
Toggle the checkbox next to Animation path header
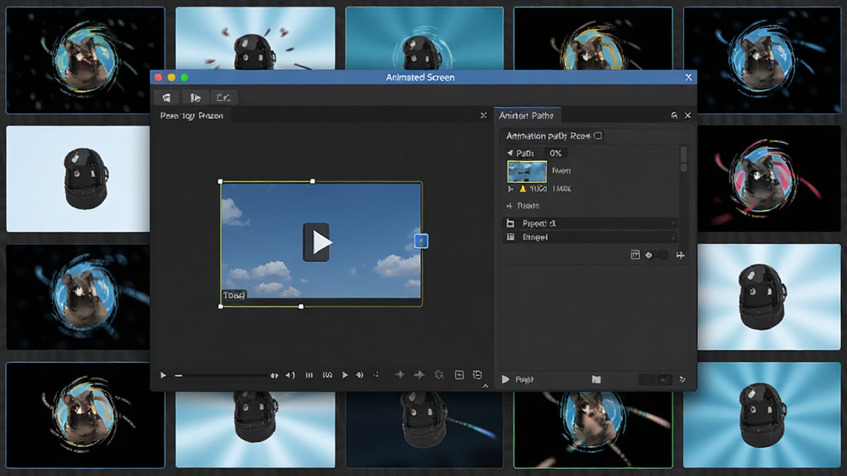pos(598,136)
